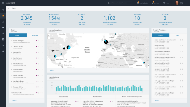Switch to the Rare tab in Recent Processes

click(178, 35)
